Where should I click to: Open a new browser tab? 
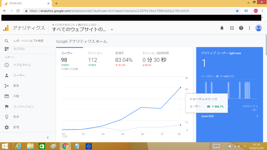[x=56, y=3]
